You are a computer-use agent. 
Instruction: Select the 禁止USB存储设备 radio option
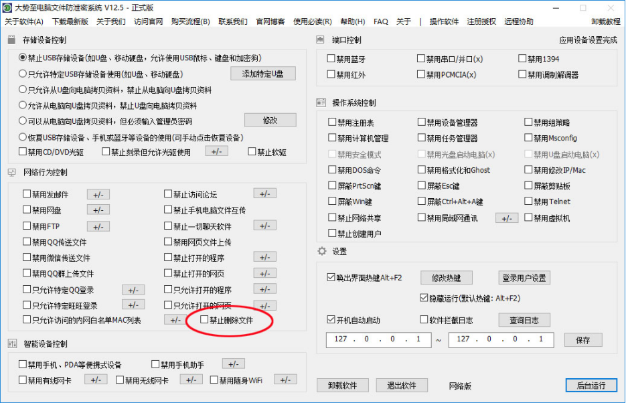point(23,58)
